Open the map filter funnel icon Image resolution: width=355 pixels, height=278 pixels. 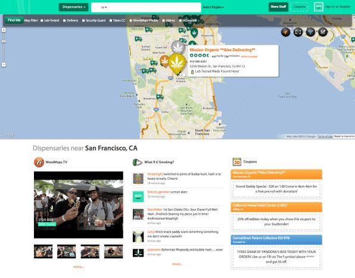click(x=310, y=32)
